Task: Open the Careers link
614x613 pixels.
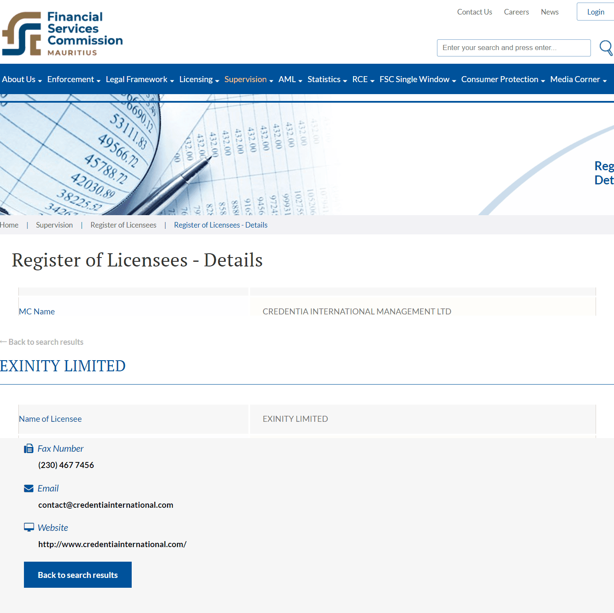Action: point(517,12)
